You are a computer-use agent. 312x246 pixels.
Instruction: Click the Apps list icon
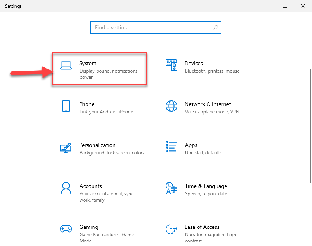tap(171, 147)
